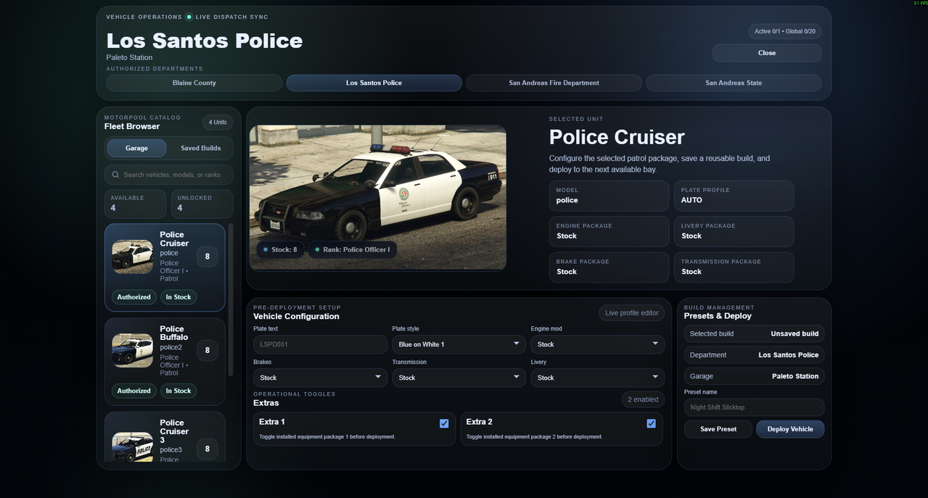Click the search magnifier icon

coord(115,175)
